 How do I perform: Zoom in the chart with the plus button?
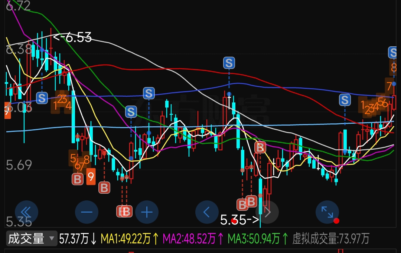click(x=147, y=212)
